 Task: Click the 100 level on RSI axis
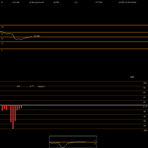pyautogui.click(x=3, y=27)
